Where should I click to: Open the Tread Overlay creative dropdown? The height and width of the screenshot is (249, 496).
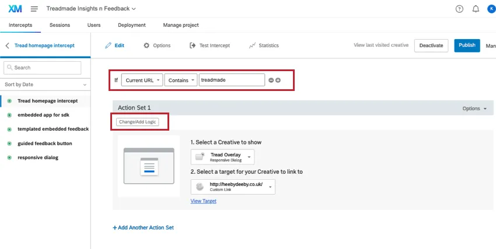pos(223,157)
